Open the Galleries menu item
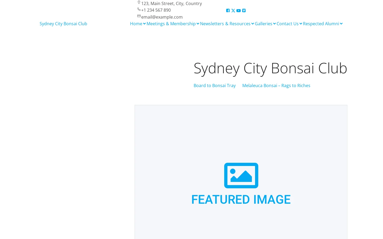 [264, 24]
